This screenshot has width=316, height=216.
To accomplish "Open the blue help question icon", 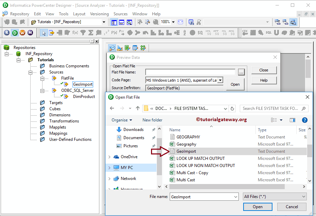I will tap(304, 120).
